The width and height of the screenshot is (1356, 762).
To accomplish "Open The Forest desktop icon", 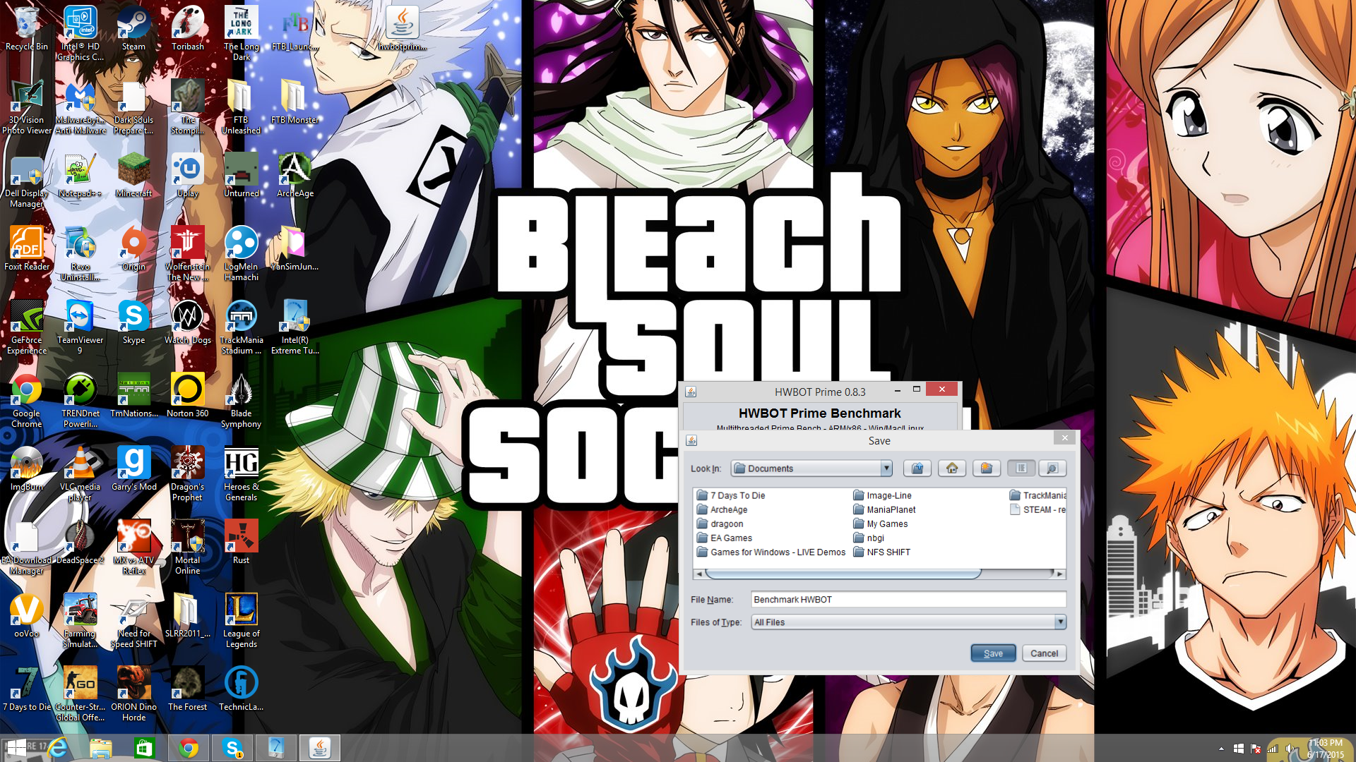I will click(x=188, y=689).
